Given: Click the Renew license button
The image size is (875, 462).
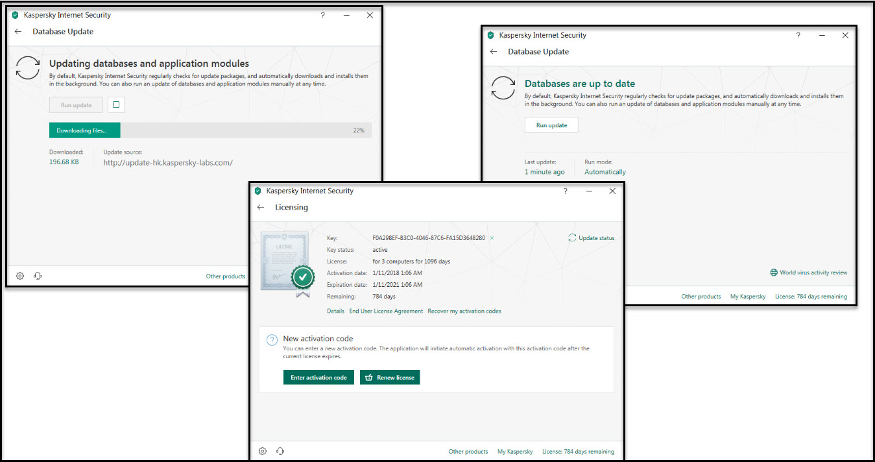Looking at the screenshot, I should (390, 377).
